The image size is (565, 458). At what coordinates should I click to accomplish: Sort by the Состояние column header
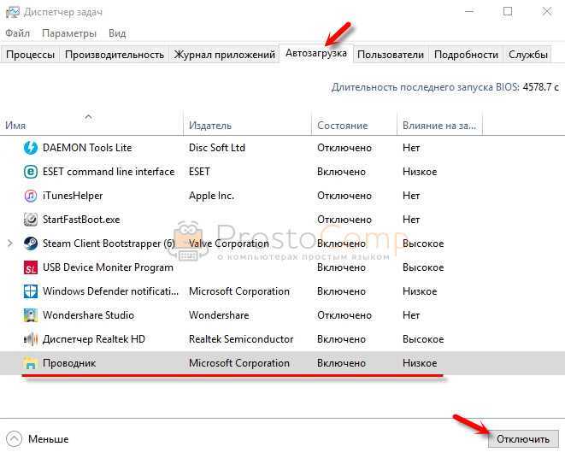point(354,124)
